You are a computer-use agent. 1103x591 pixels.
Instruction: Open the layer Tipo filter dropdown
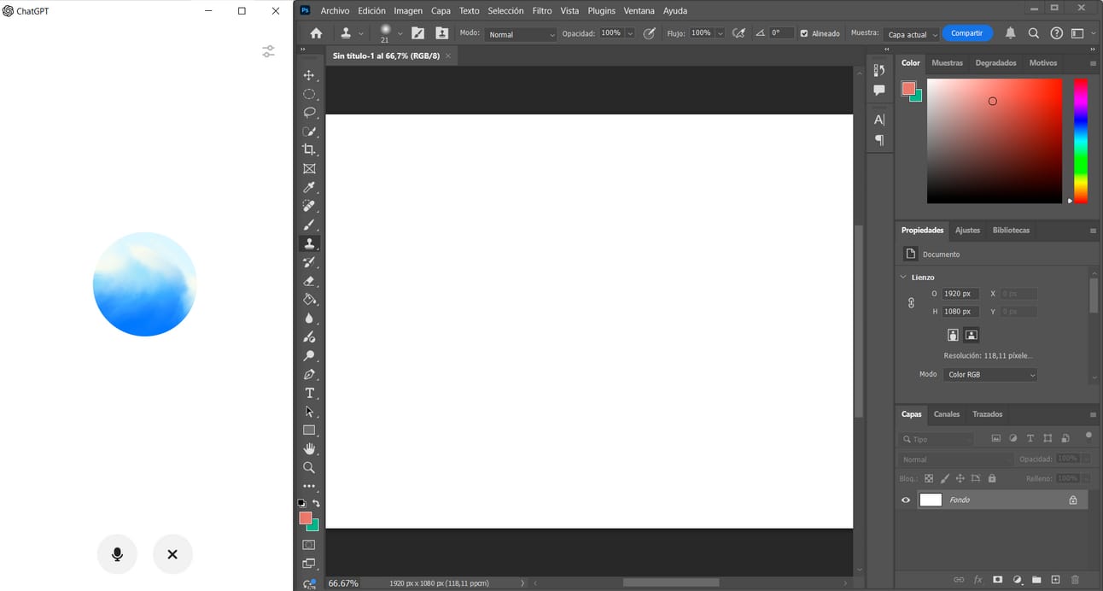tap(937, 439)
